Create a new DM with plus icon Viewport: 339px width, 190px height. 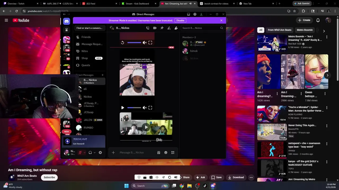102,75
